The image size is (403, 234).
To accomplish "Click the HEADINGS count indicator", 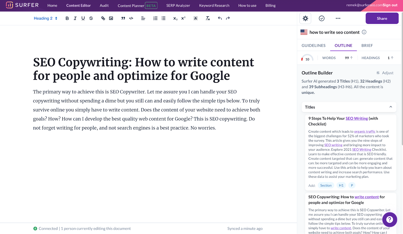I will (x=378, y=58).
